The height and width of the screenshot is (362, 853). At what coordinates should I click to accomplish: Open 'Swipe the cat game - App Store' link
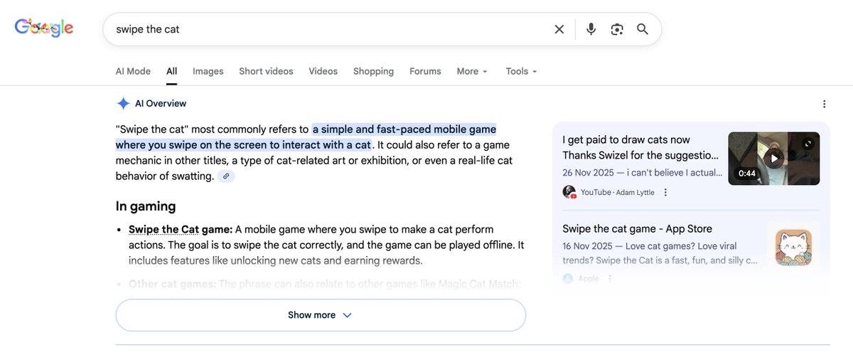(x=637, y=228)
